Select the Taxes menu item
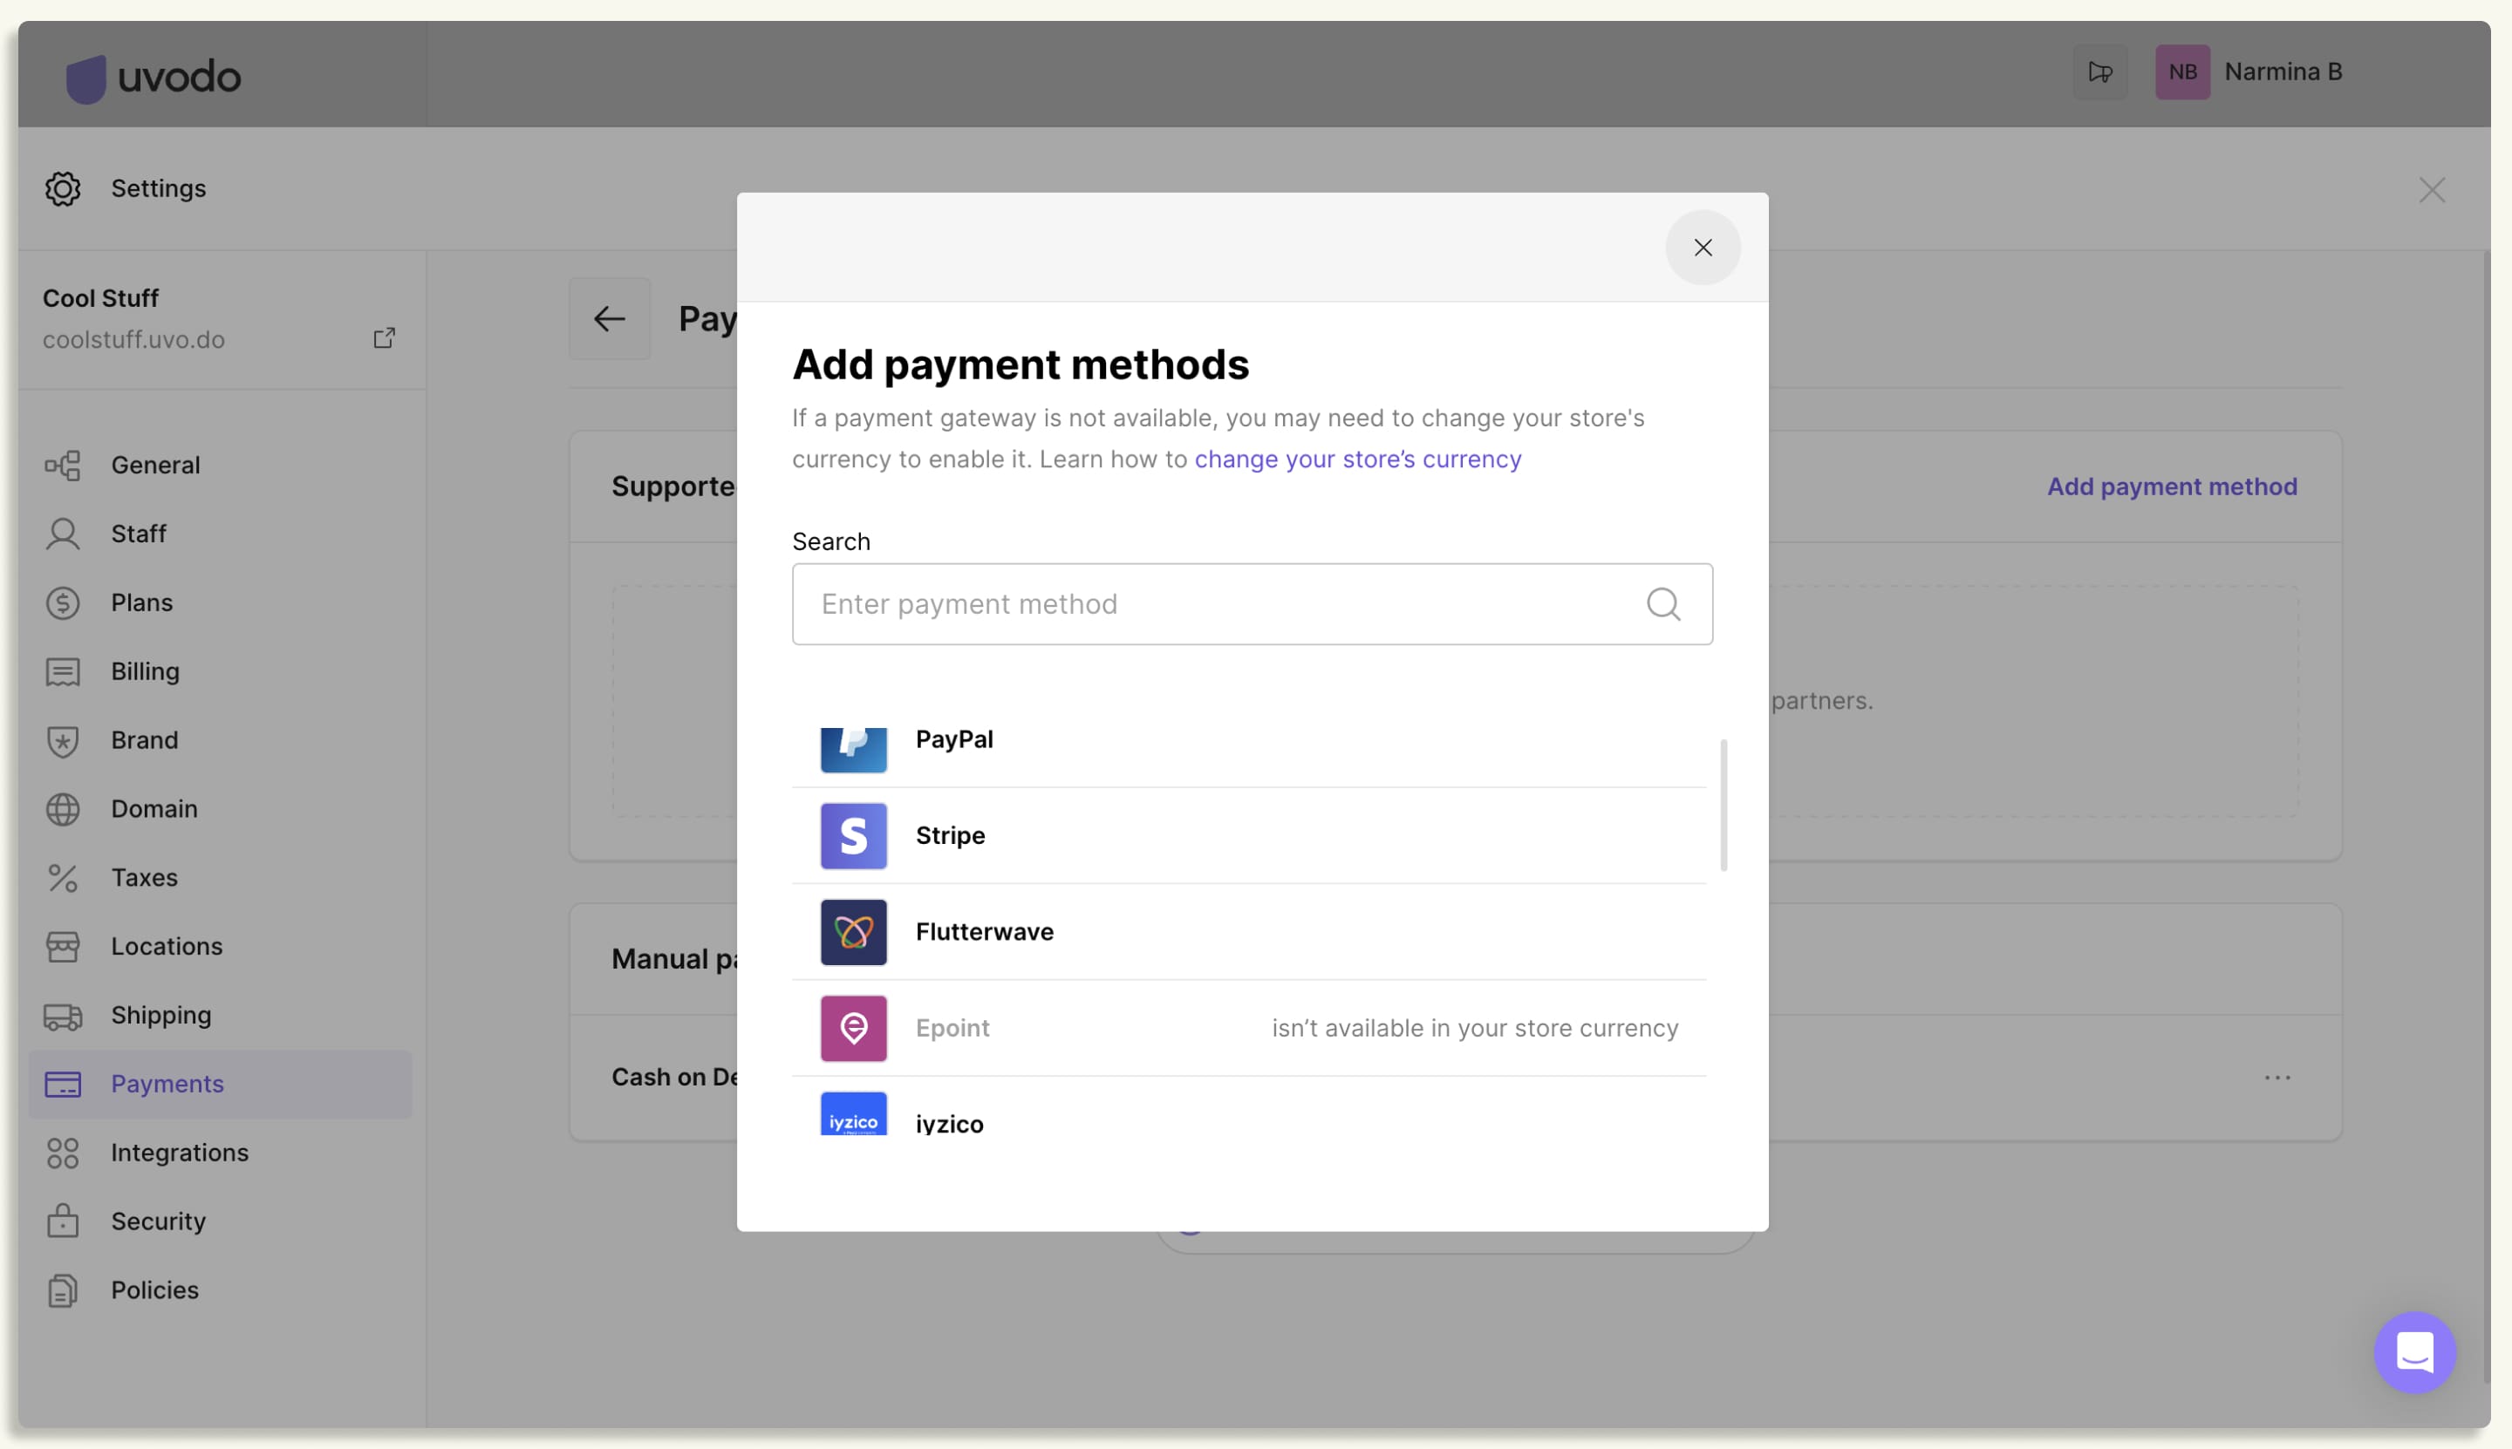Image resolution: width=2512 pixels, height=1449 pixels. tap(145, 878)
